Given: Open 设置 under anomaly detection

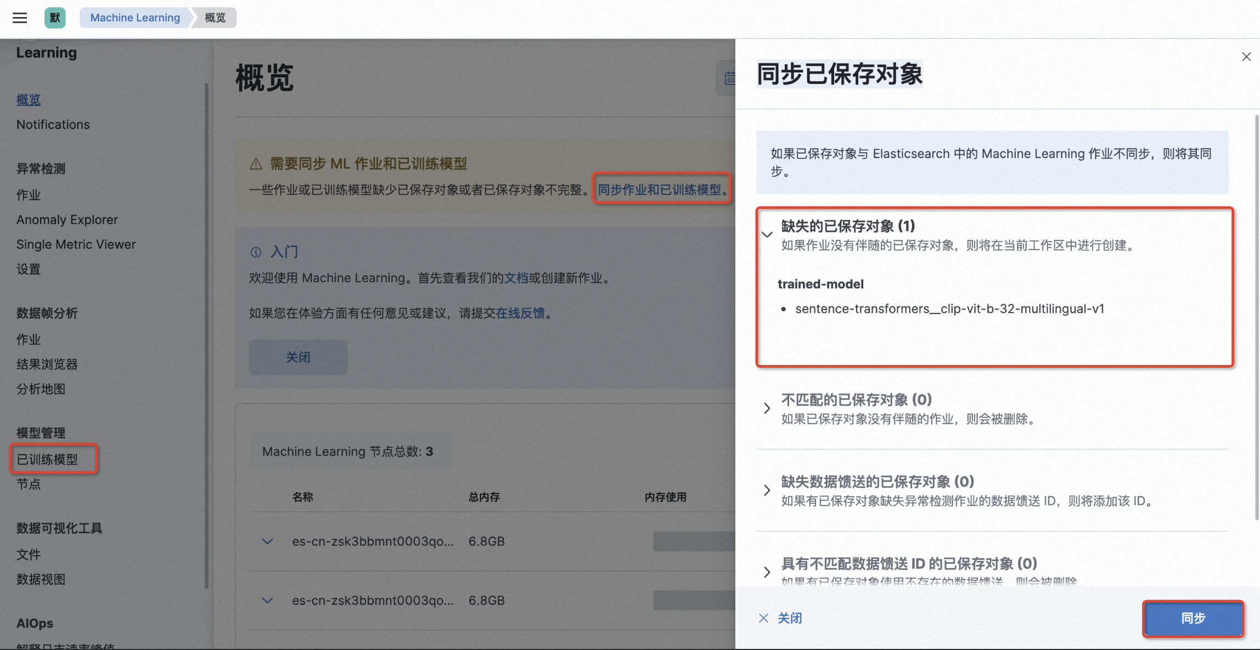Looking at the screenshot, I should point(29,269).
